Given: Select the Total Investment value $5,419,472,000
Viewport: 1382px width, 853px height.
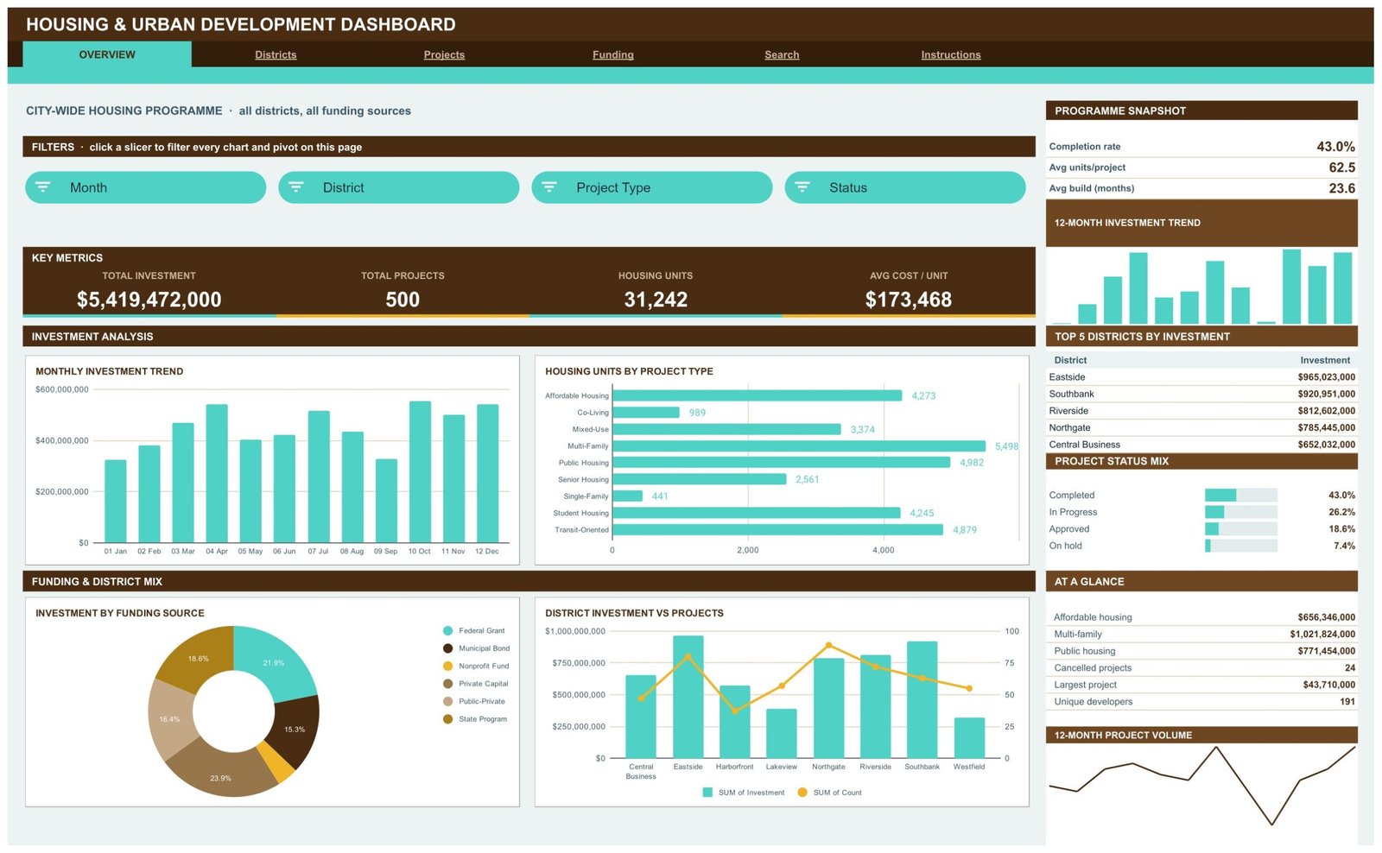Looking at the screenshot, I should click(149, 300).
